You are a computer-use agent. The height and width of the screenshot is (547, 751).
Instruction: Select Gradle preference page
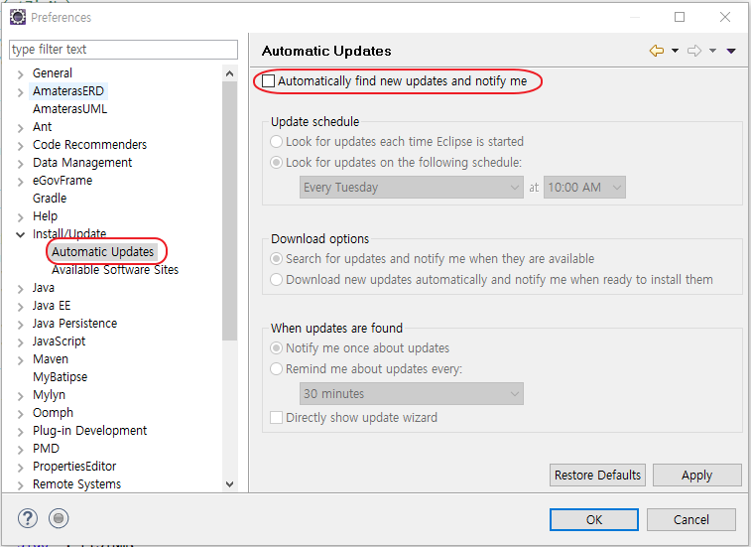50,198
